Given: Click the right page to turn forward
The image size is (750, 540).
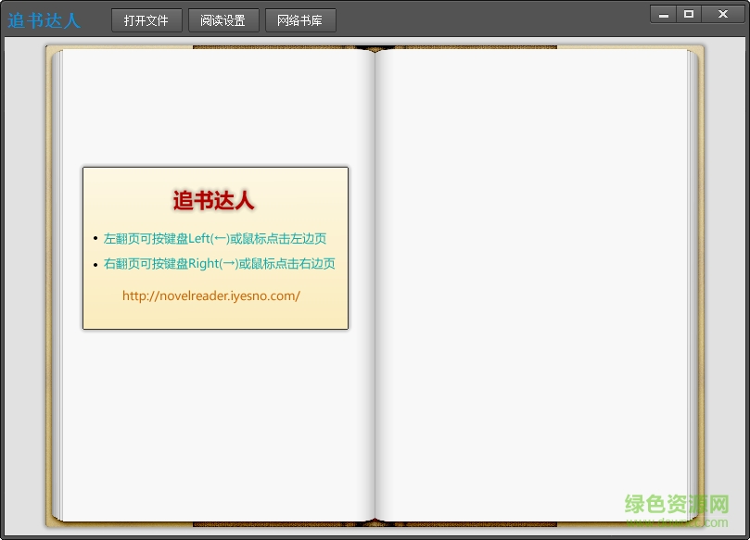Looking at the screenshot, I should [538, 278].
